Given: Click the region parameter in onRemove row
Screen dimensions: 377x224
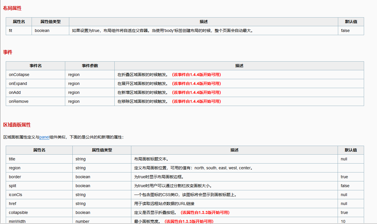Looking at the screenshot, I should coord(74,101).
